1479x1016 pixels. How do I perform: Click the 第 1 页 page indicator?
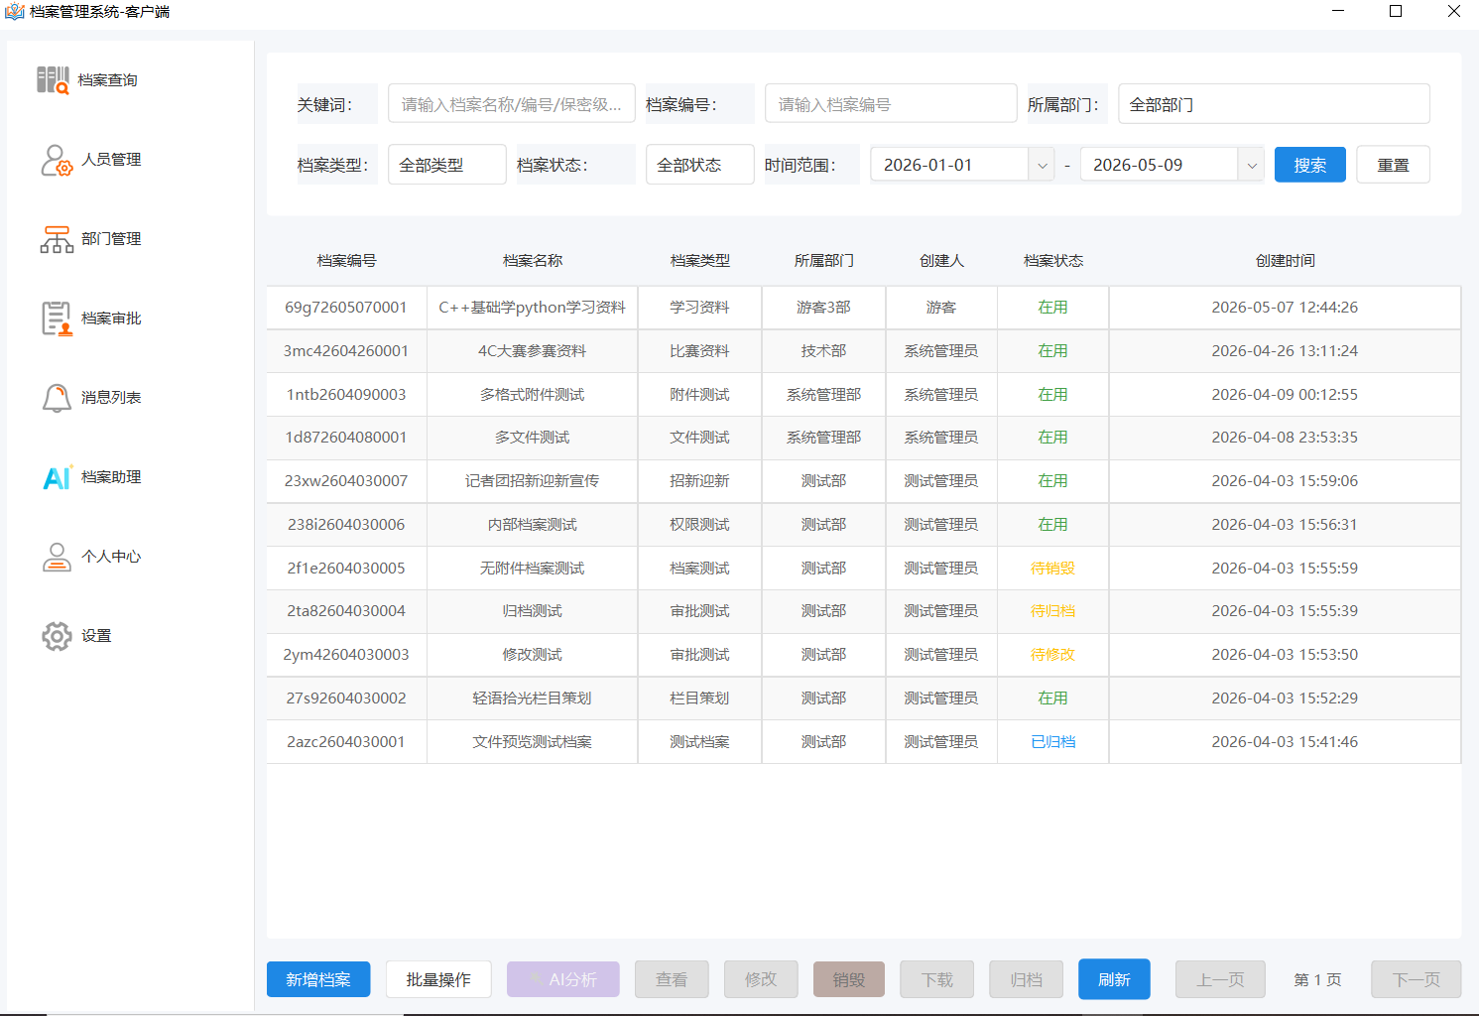1317,979
